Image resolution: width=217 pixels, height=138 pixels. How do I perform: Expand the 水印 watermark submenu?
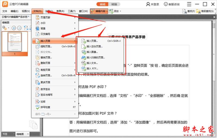tap(55, 23)
